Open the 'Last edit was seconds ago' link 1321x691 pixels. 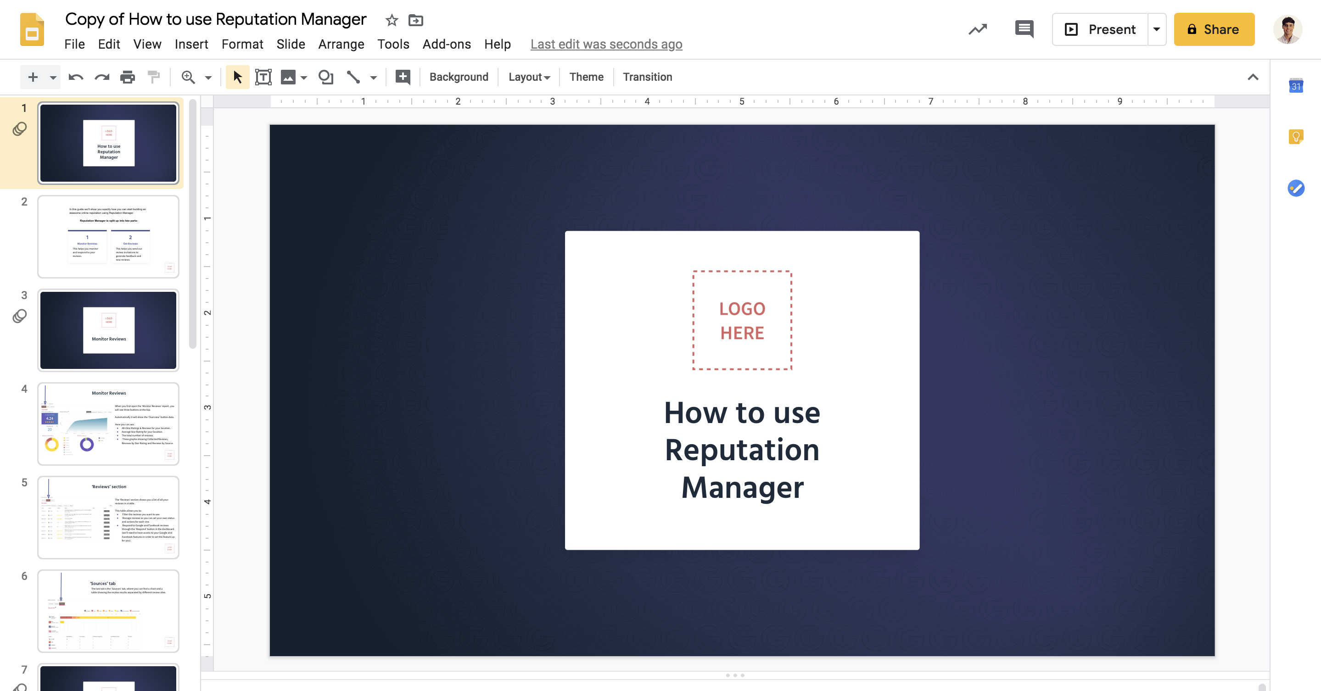(x=606, y=45)
